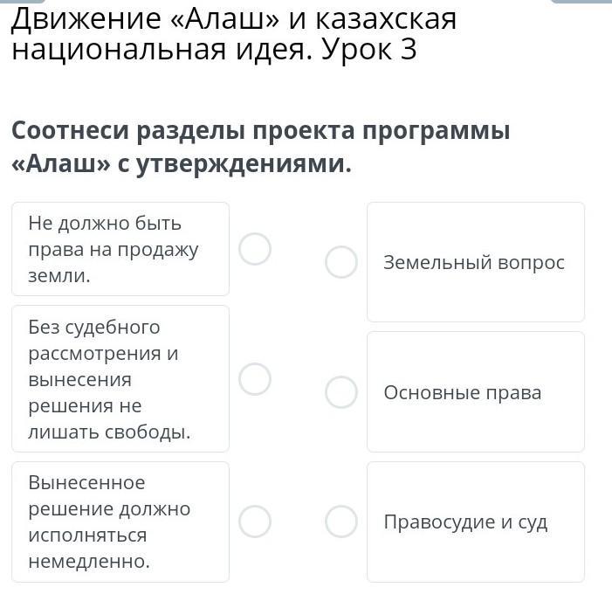Select the connector circle beside 'Вынесенное решение должно исполняться'
This screenshot has height=608, width=612.
click(255, 522)
